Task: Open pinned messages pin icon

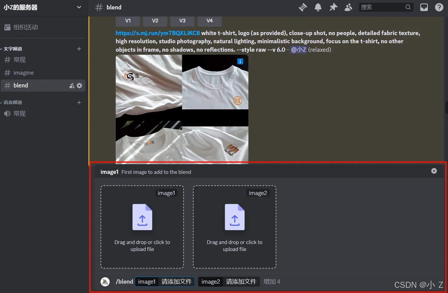Action: coord(333,7)
